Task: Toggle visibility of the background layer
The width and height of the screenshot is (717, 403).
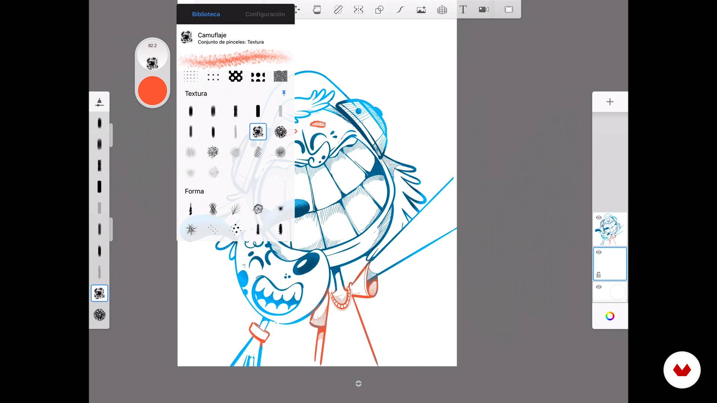Action: (599, 287)
